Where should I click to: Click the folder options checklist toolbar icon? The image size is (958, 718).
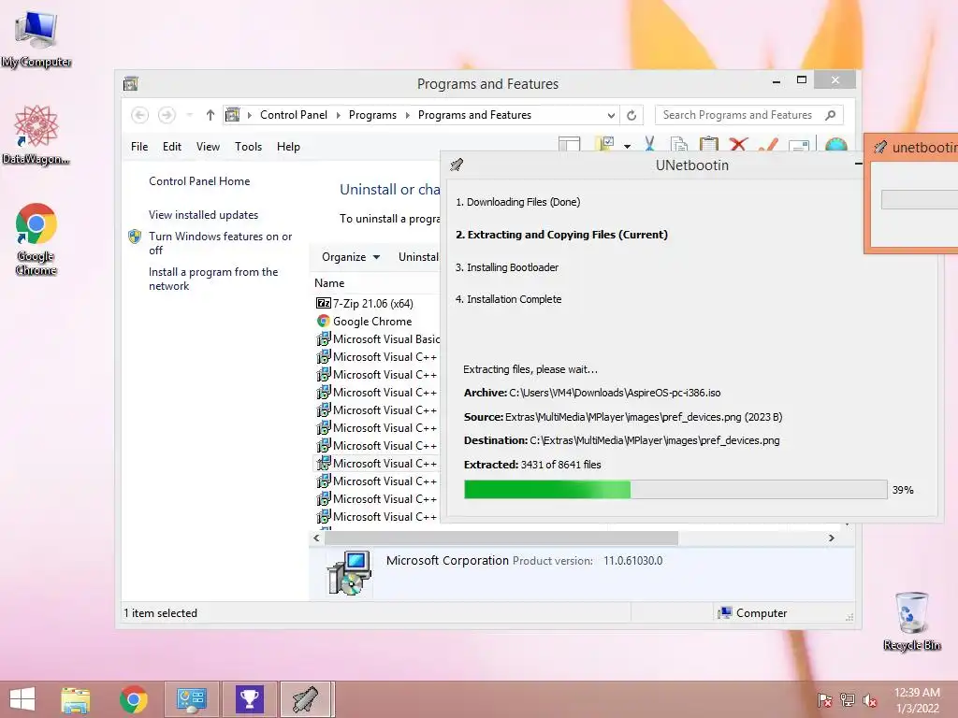tap(605, 144)
